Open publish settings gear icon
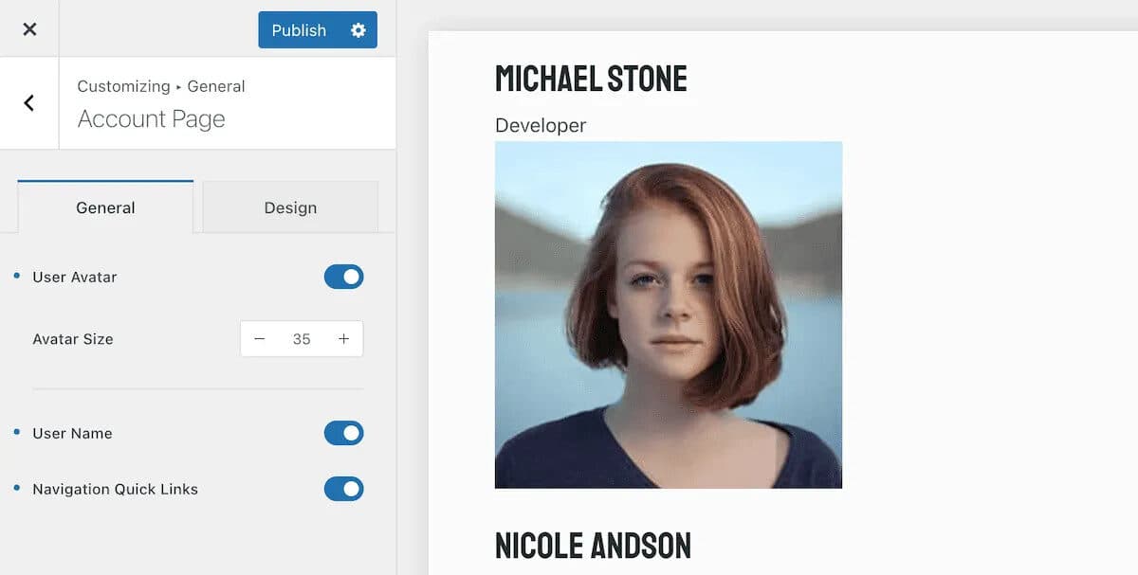The image size is (1138, 575). (x=358, y=30)
